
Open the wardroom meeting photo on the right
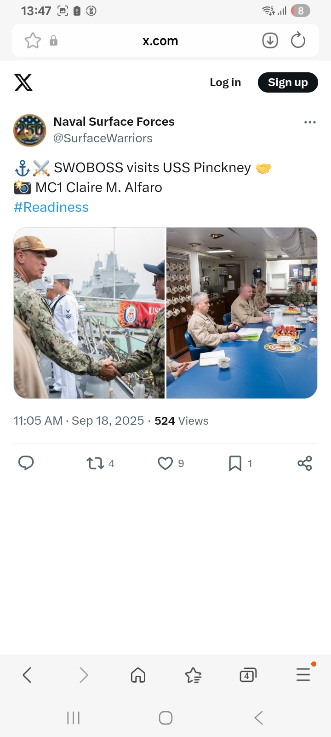tap(242, 313)
